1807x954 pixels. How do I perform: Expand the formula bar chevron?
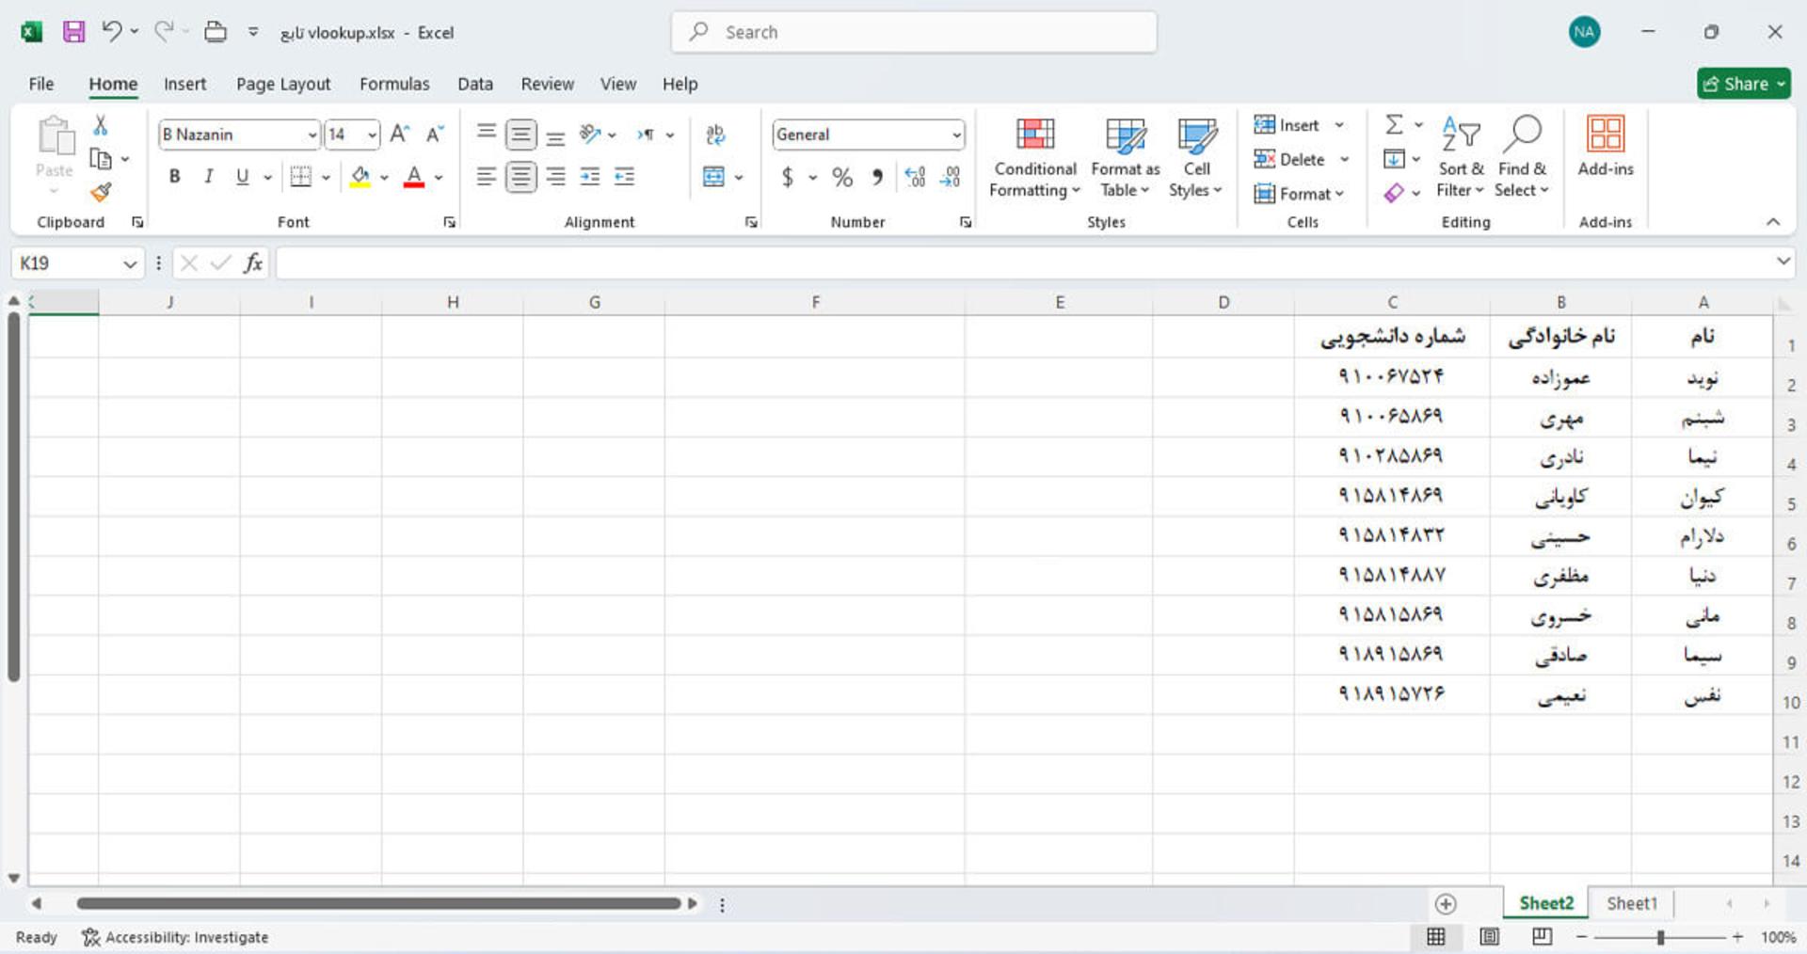pyautogui.click(x=1783, y=261)
